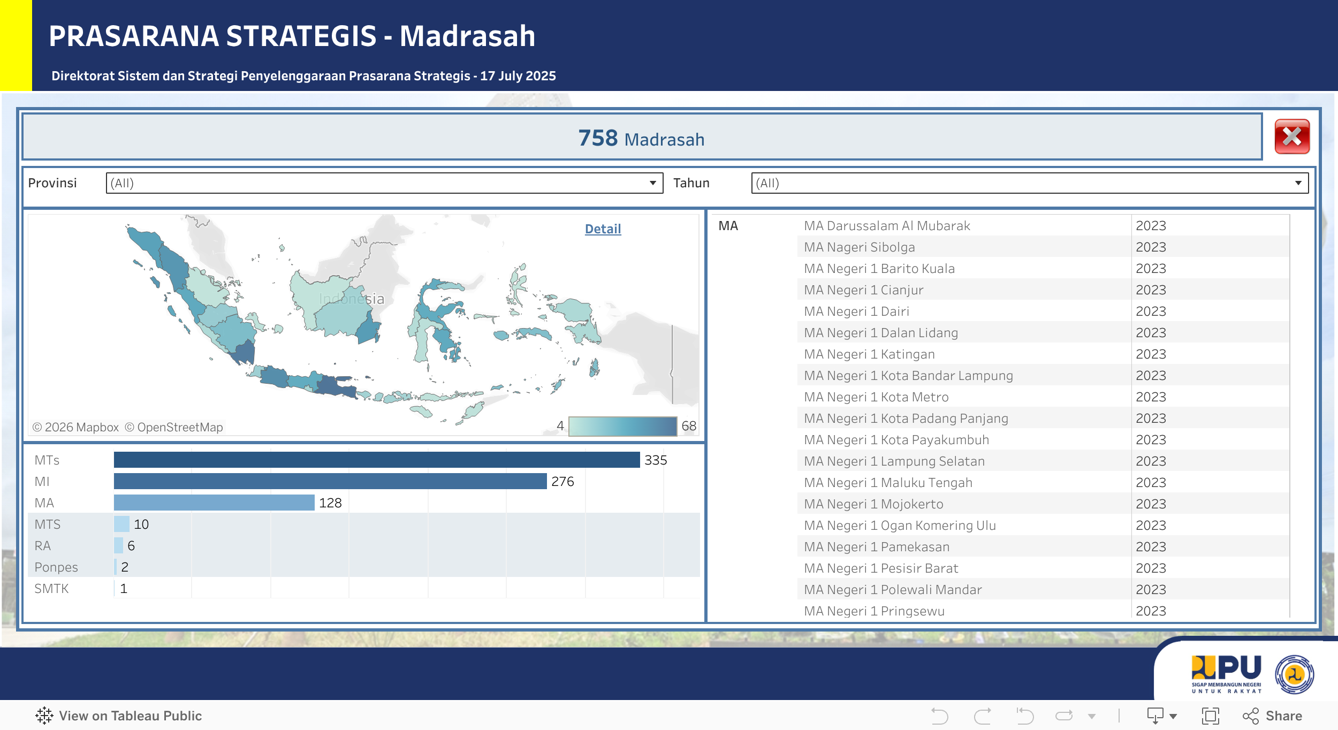This screenshot has height=730, width=1338.
Task: Expand the replay speed dropdown arrow
Action: [1092, 716]
